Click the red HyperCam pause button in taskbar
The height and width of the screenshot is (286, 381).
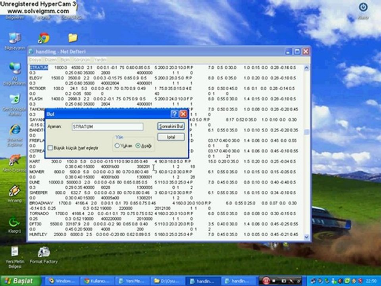tap(266, 281)
